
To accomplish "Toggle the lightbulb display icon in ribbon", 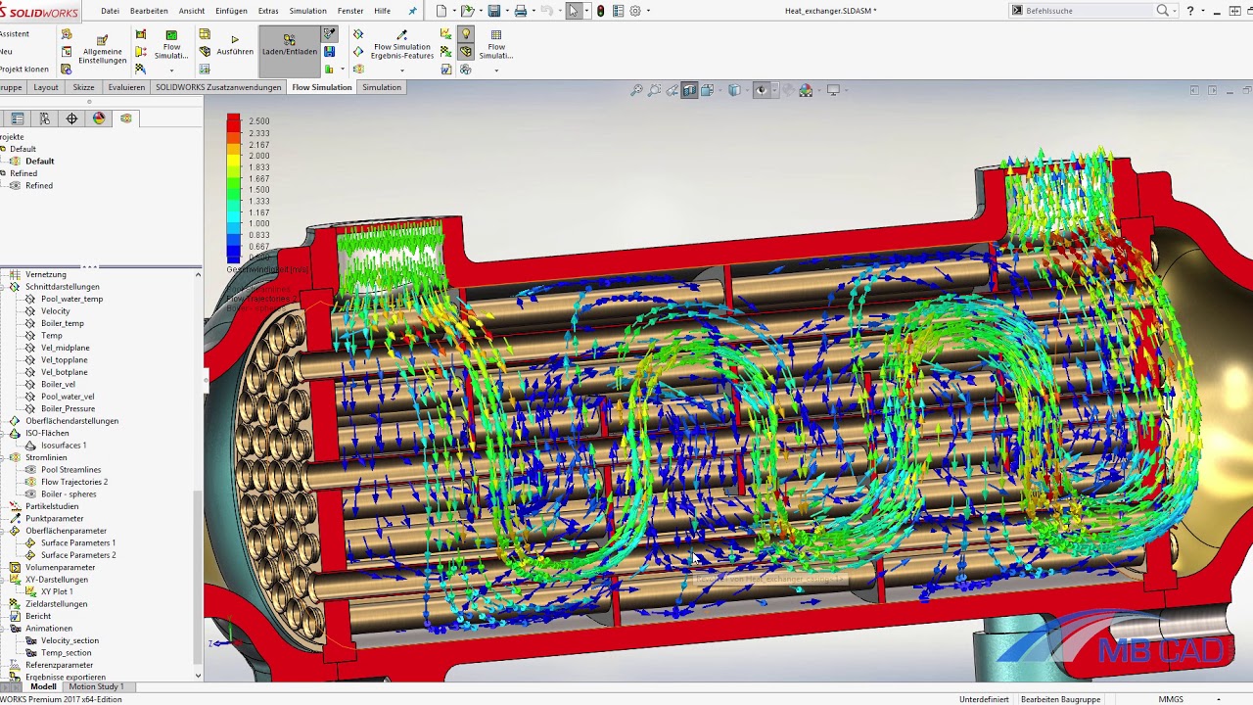I will coord(465,34).
